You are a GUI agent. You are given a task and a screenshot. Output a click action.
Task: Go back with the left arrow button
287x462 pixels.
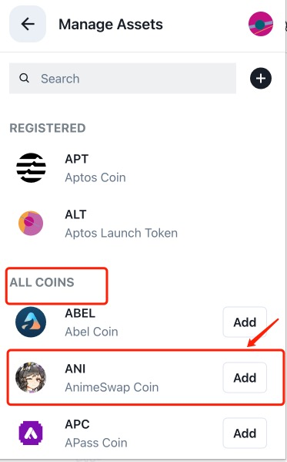tap(28, 24)
